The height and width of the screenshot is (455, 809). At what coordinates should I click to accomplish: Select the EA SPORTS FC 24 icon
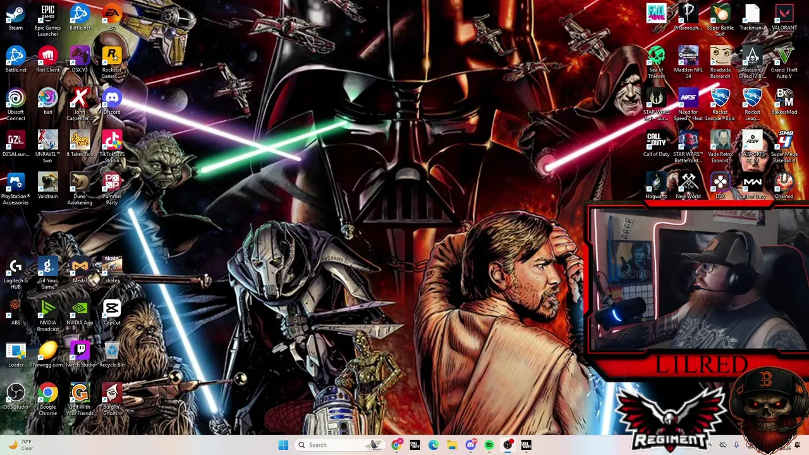752,147
